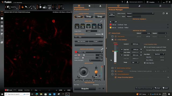Viewport: 172px width, 96px height.
Task: Open the Scan Mode Start/End dropdown
Action: point(159,54)
